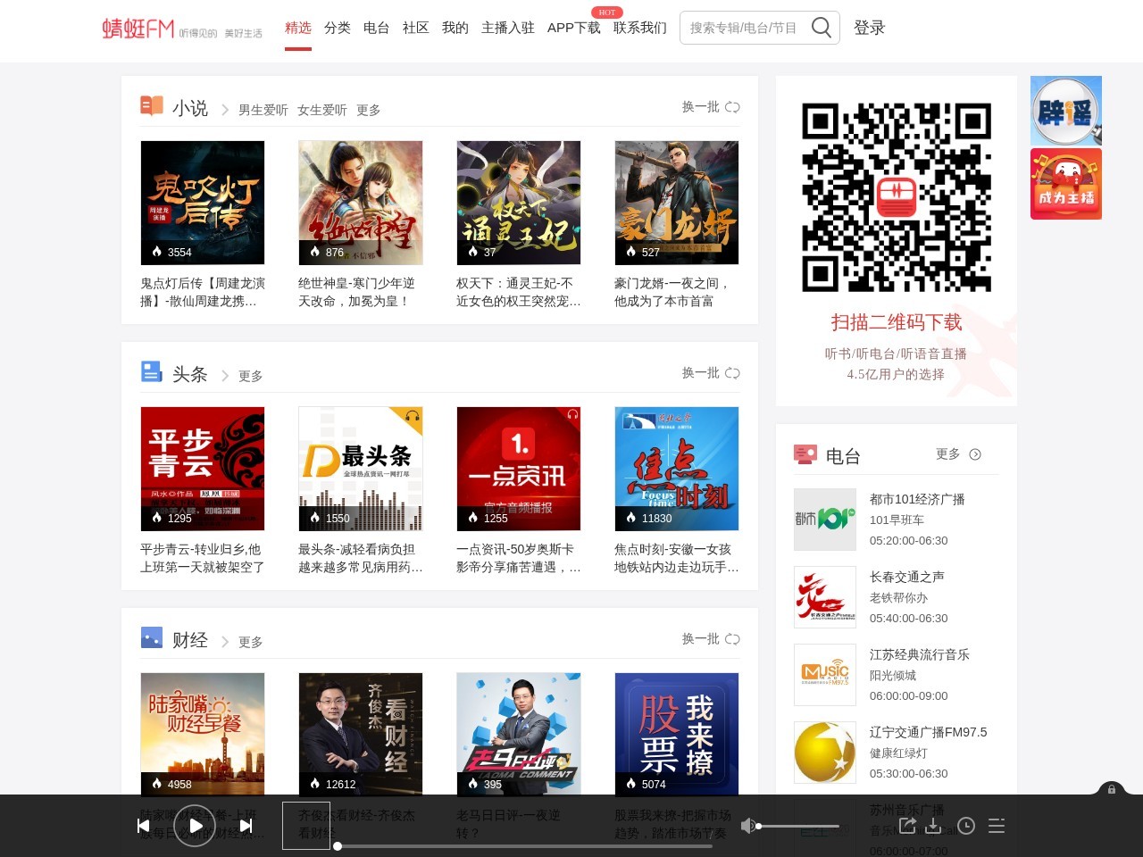
Task: Click the 电台 section radio icon
Action: (805, 454)
